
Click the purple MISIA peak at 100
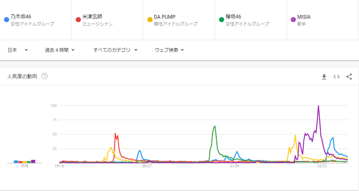(x=318, y=106)
